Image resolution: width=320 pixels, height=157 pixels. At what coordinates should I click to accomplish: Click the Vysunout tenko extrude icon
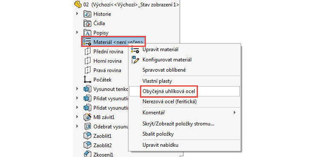point(87,89)
